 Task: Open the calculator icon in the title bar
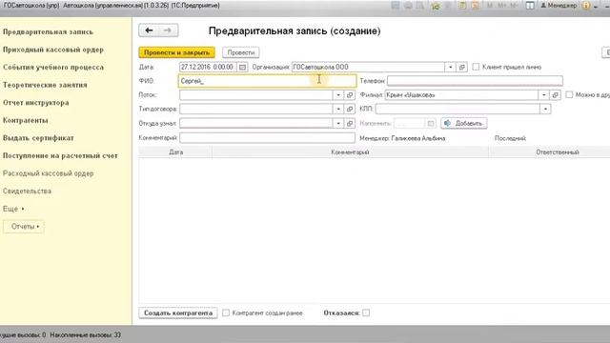point(462,6)
